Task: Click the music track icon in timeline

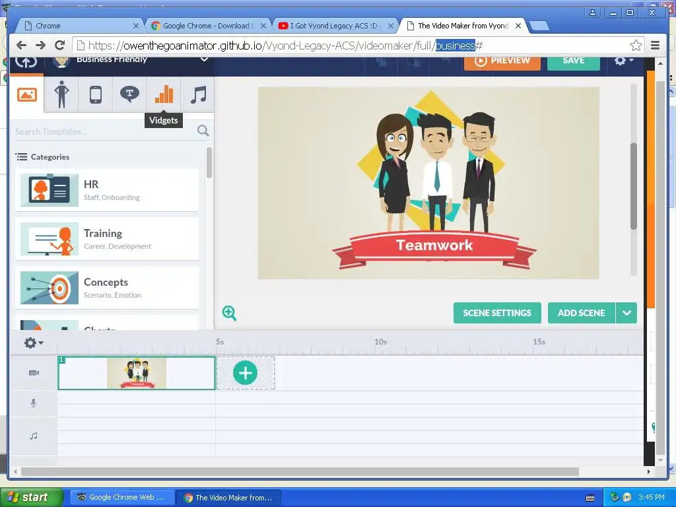Action: [x=34, y=436]
